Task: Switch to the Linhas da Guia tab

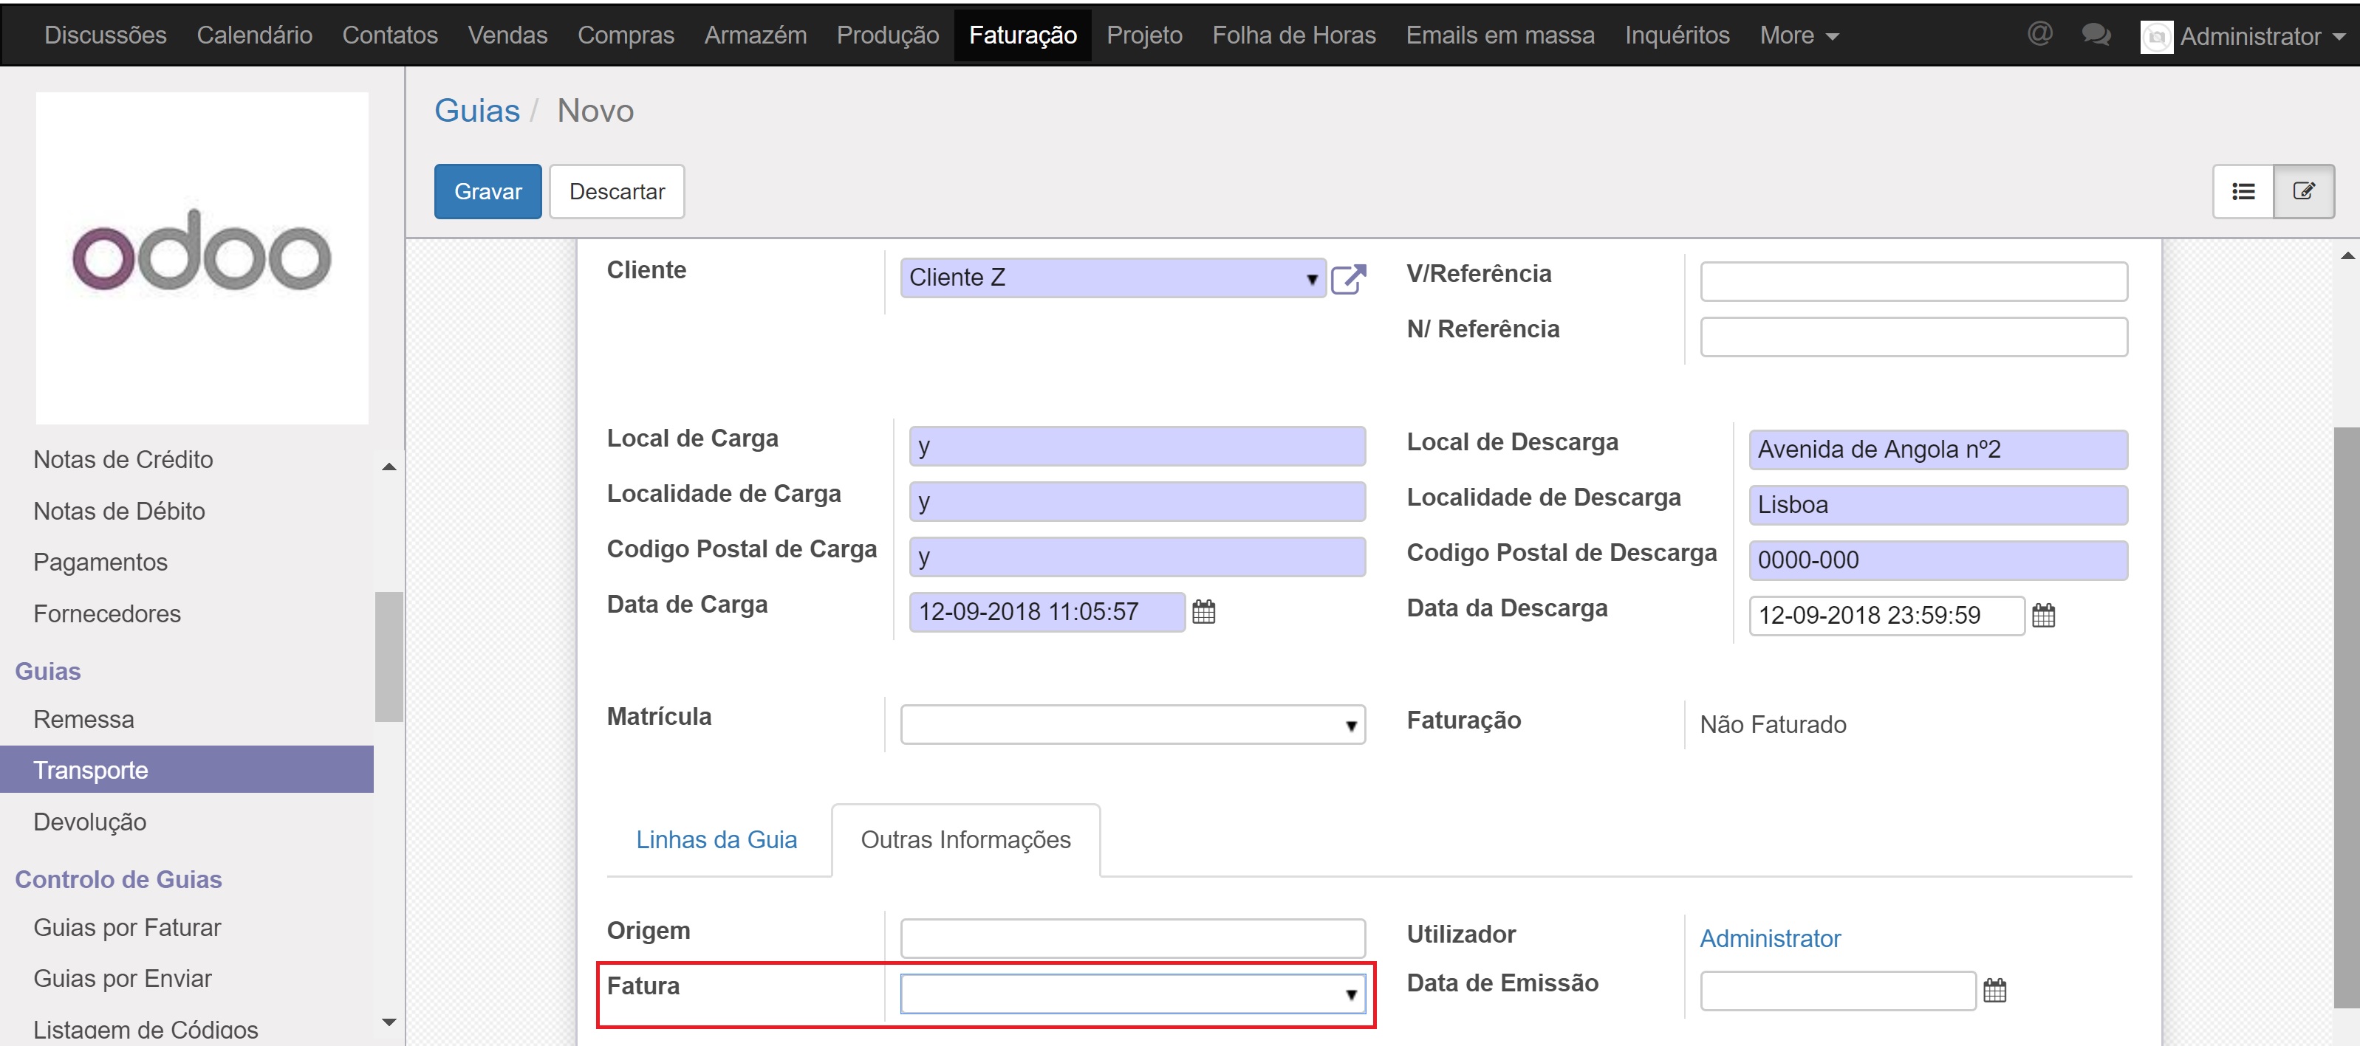Action: pyautogui.click(x=716, y=839)
